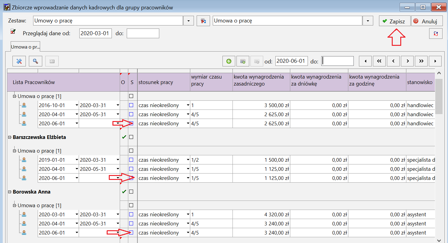This screenshot has height=243, width=448.
Task: Cancel with the Anuluj button
Action: click(x=427, y=21)
